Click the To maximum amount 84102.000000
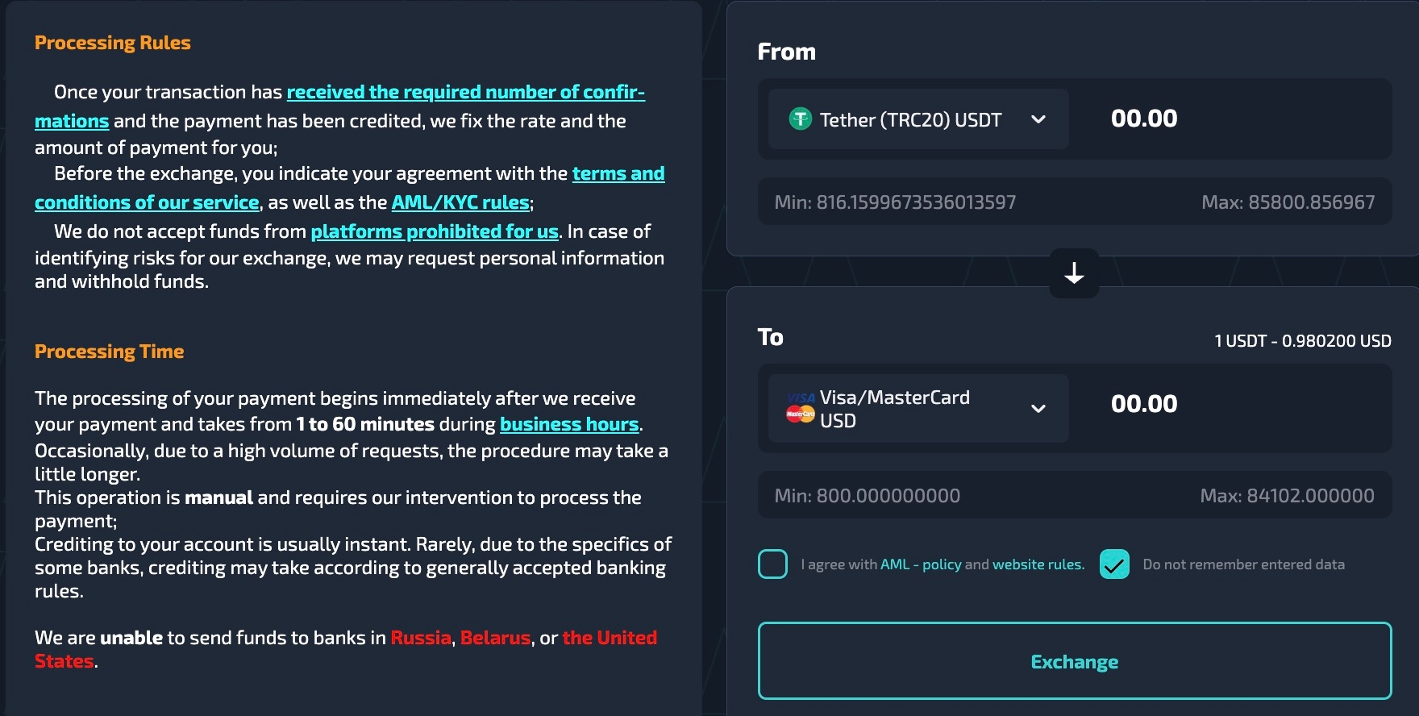 1287,496
